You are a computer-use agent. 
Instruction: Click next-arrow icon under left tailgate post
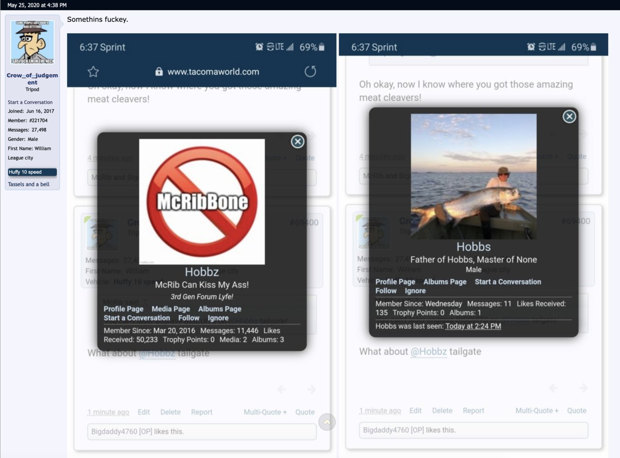tap(311, 389)
